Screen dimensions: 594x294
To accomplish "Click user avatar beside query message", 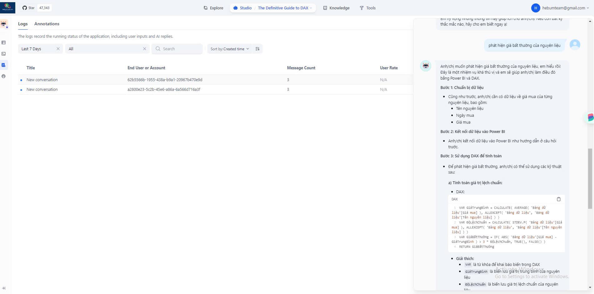I will (x=575, y=45).
